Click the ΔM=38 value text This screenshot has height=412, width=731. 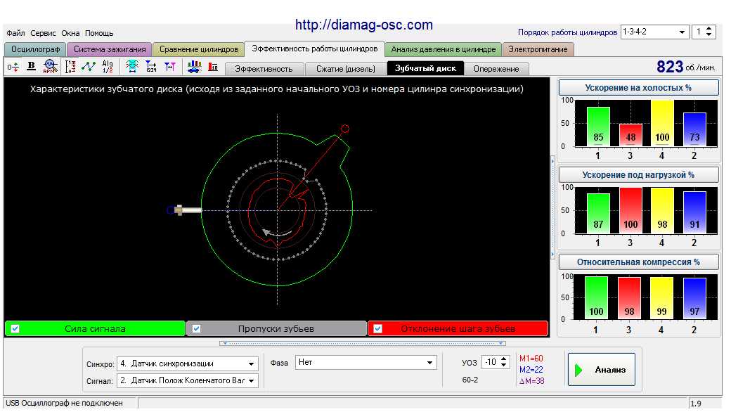[531, 381]
